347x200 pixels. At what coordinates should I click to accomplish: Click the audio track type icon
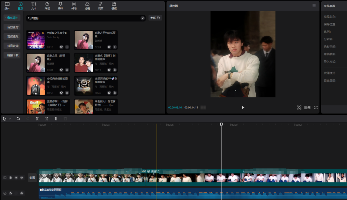[x=5, y=193]
